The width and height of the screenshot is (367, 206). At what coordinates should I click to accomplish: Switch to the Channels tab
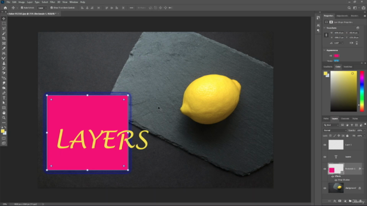[345, 118]
